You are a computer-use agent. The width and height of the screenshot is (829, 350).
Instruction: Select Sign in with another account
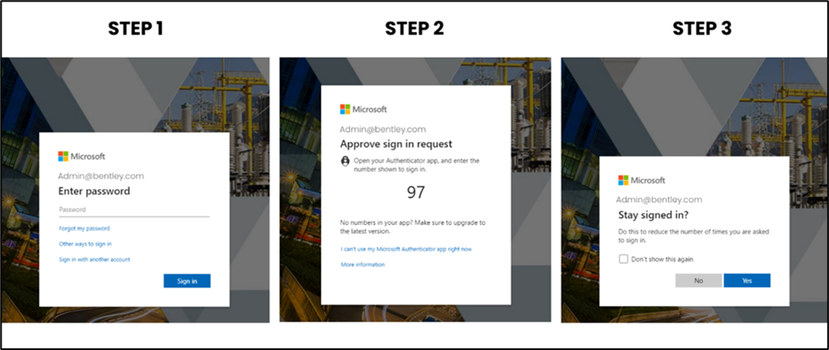click(x=94, y=259)
